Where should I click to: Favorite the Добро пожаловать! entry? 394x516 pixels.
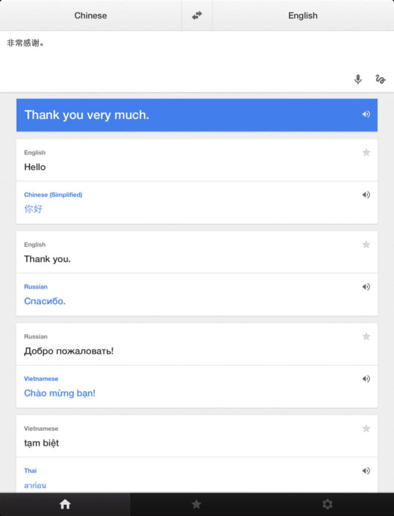366,337
